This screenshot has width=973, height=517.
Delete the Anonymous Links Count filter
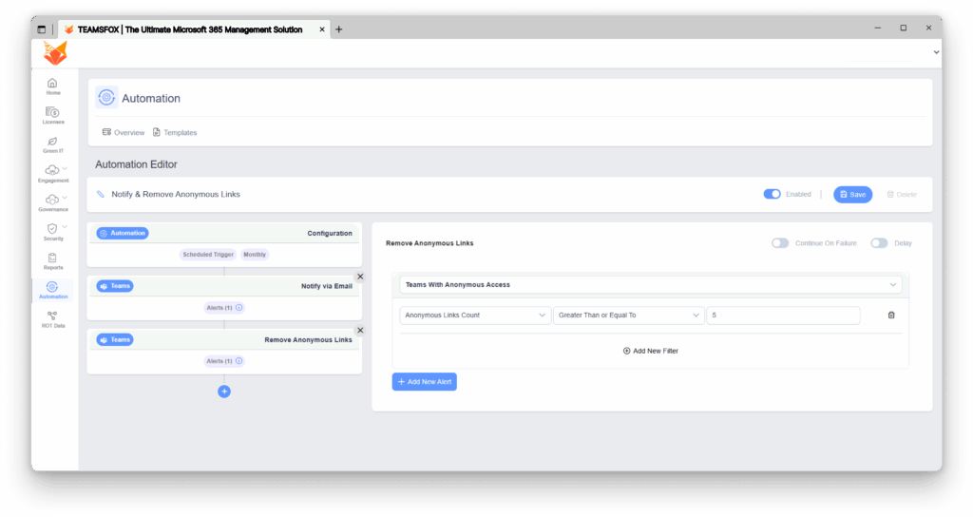891,316
